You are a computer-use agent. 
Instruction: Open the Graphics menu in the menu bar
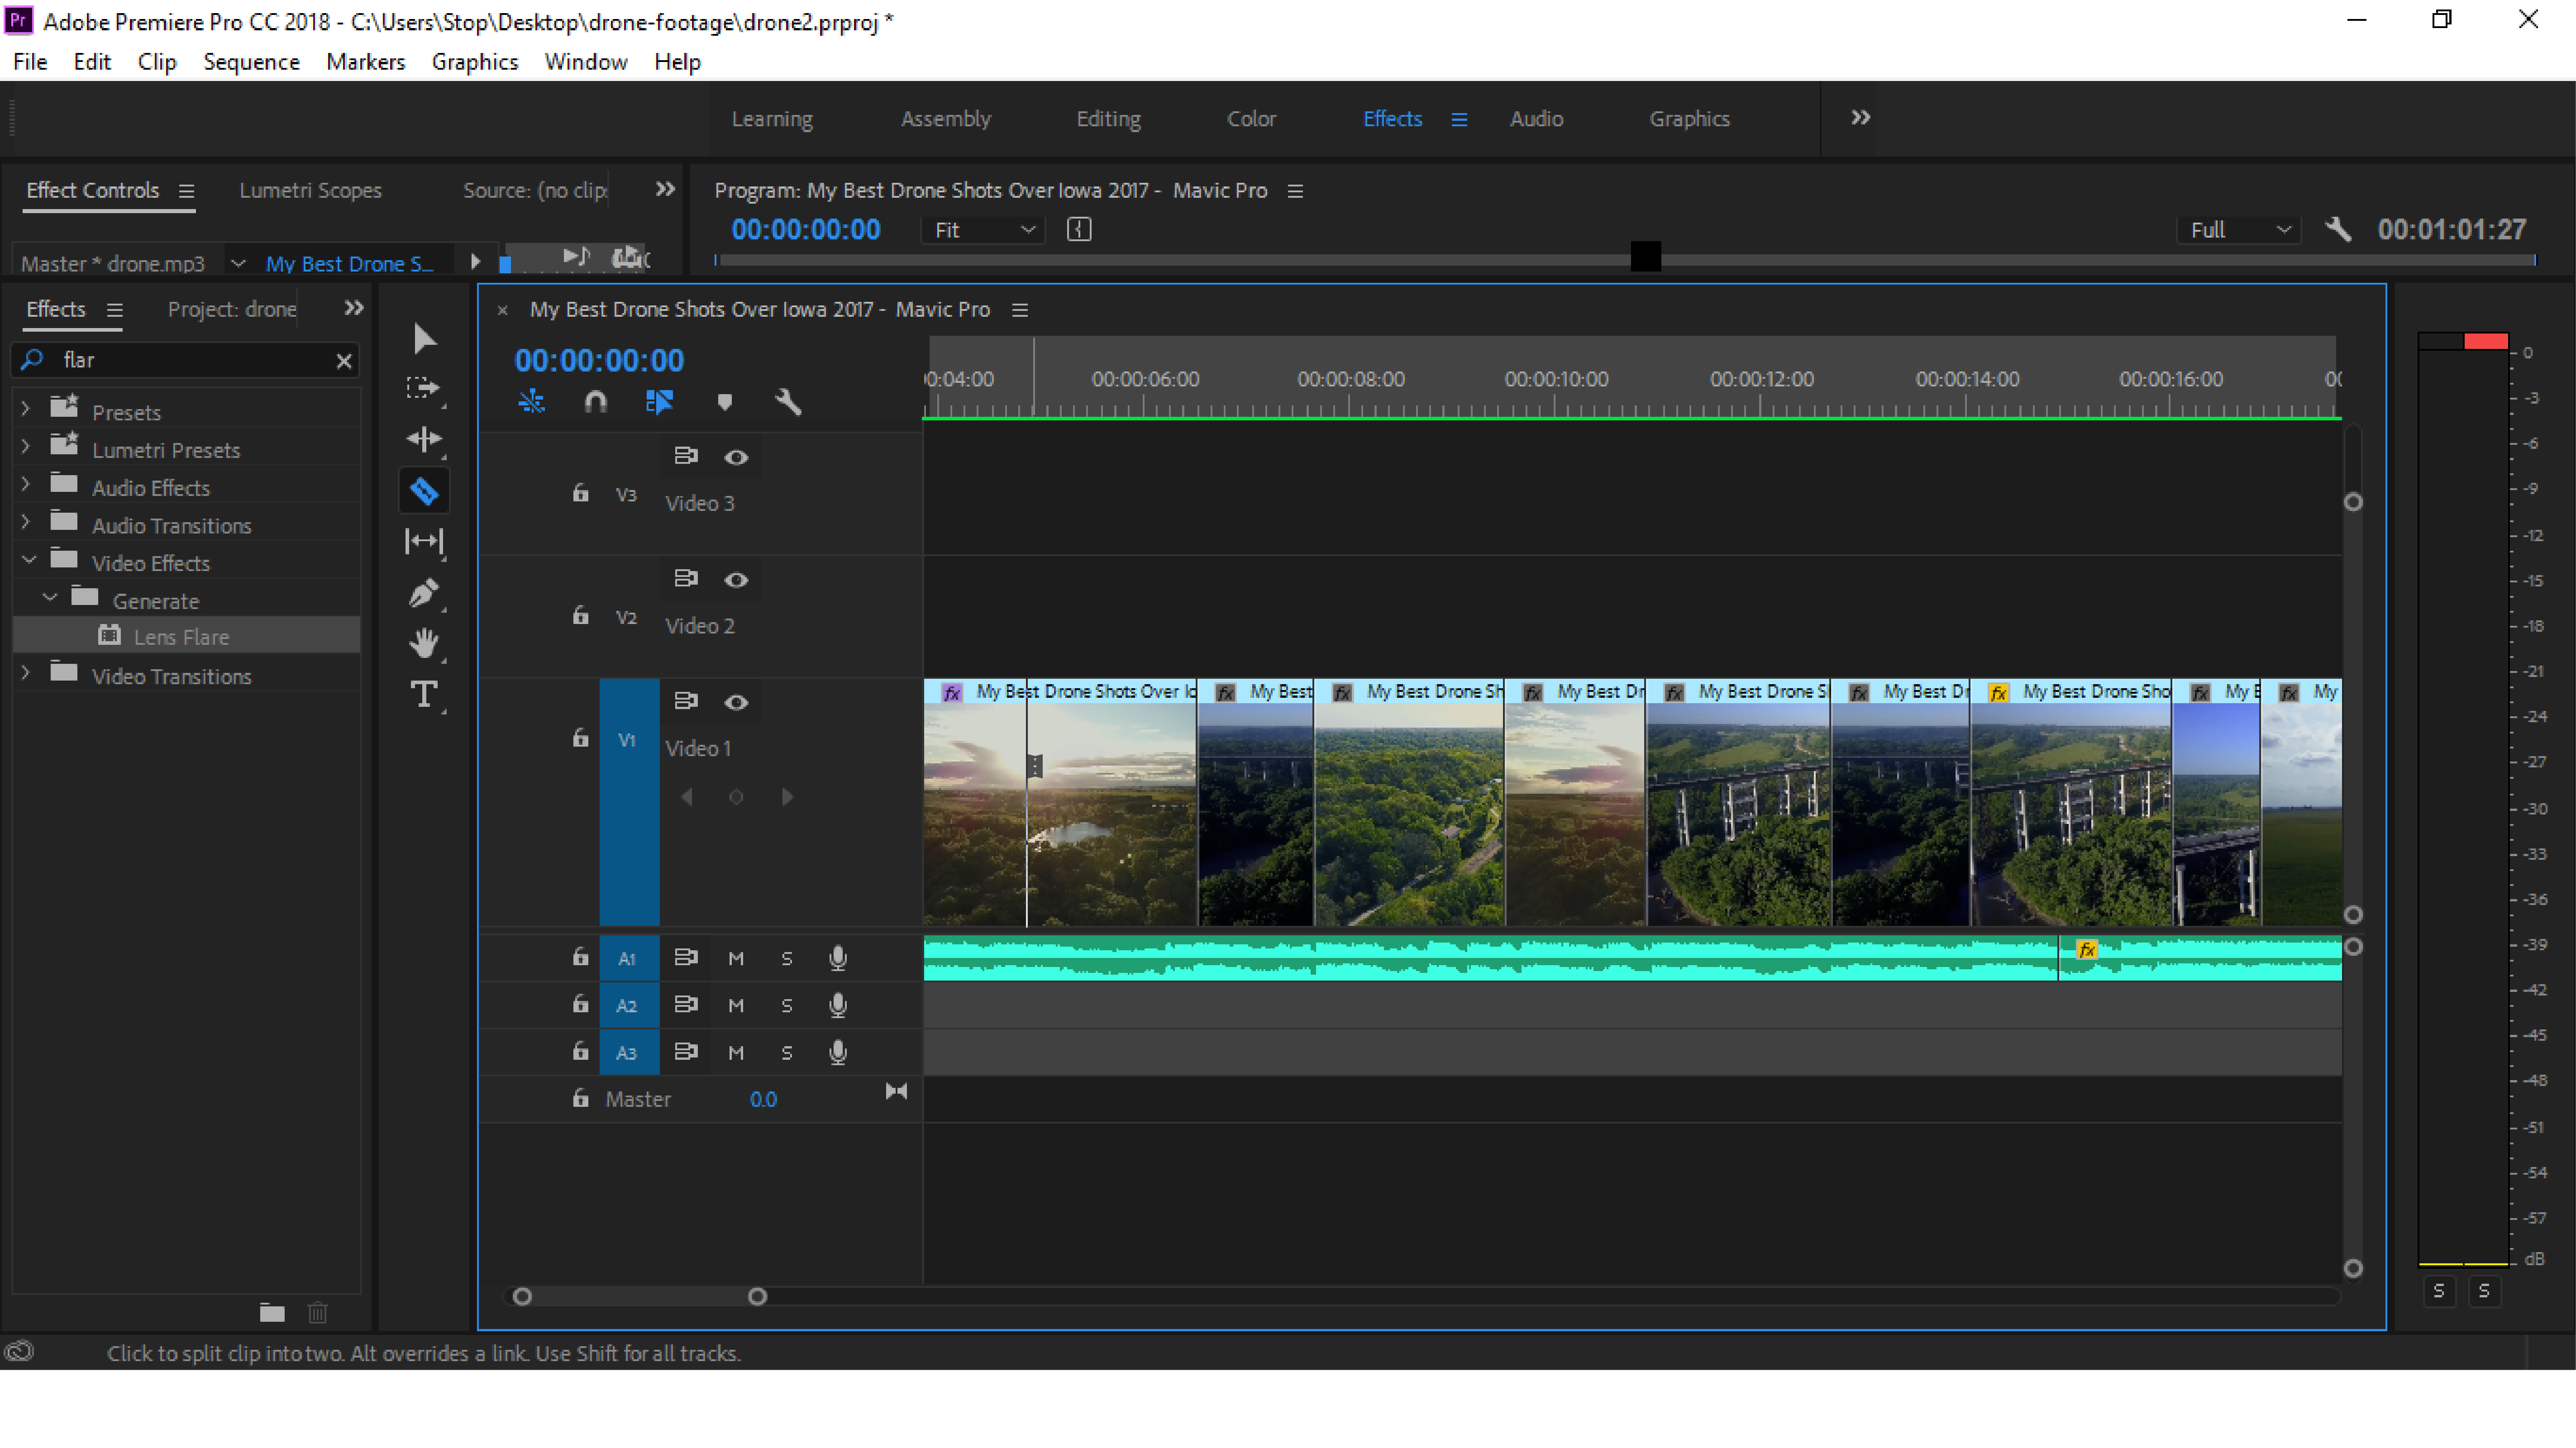point(474,62)
